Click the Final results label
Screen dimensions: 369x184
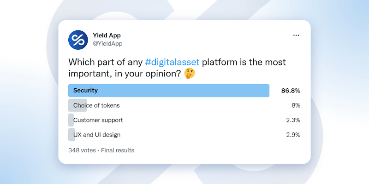pyautogui.click(x=118, y=150)
